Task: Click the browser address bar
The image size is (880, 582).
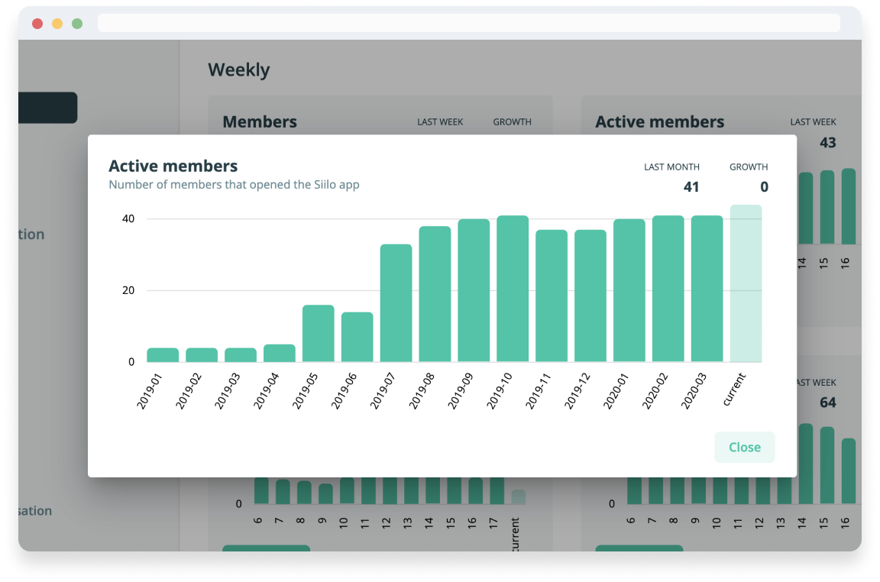Action: [x=468, y=24]
